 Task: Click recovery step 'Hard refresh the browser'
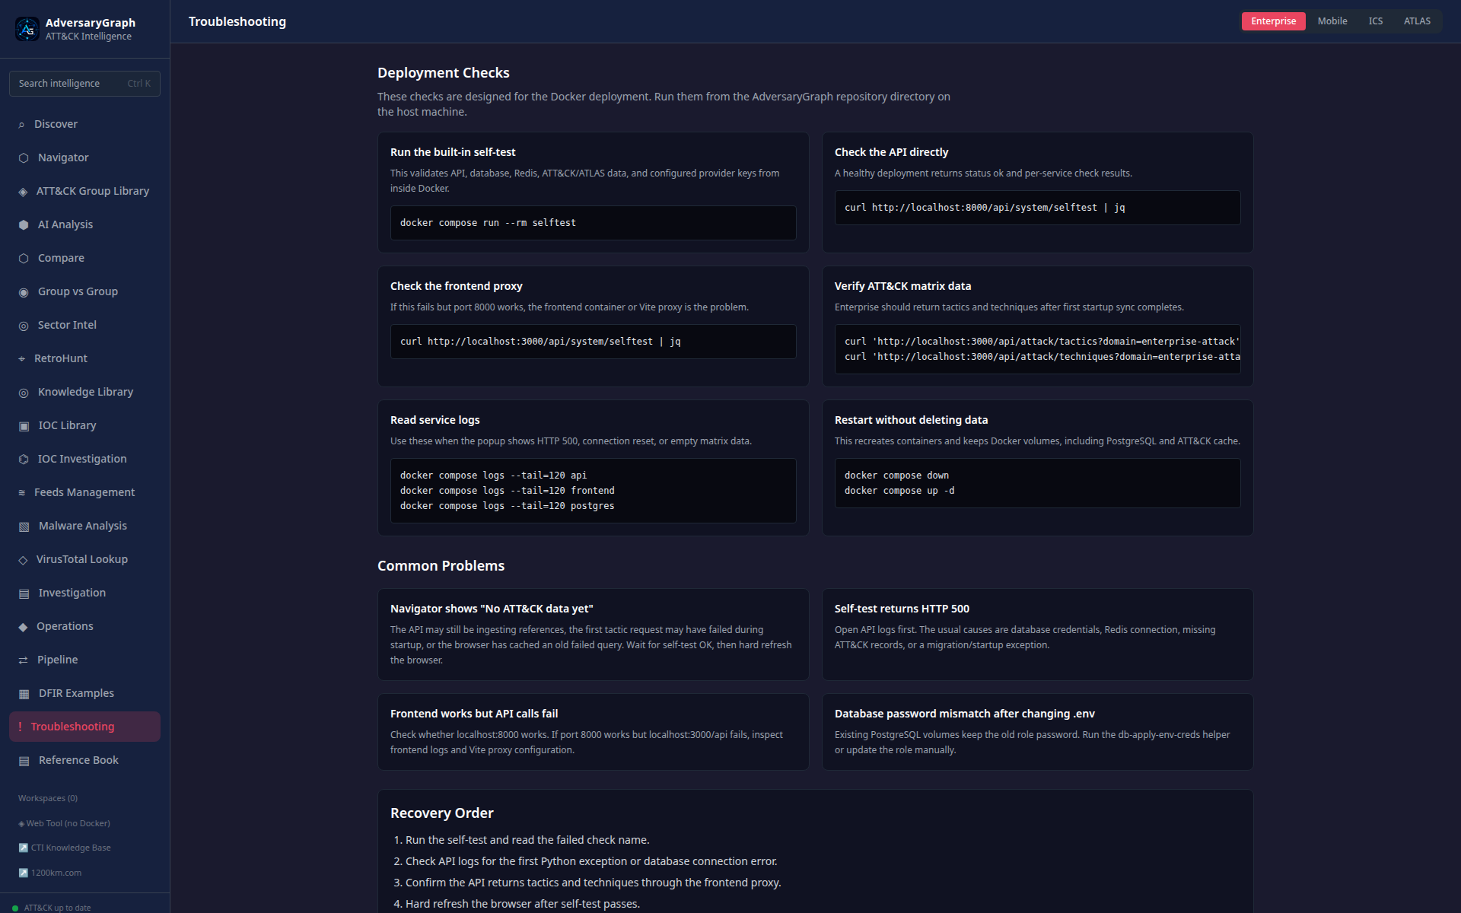coord(523,904)
